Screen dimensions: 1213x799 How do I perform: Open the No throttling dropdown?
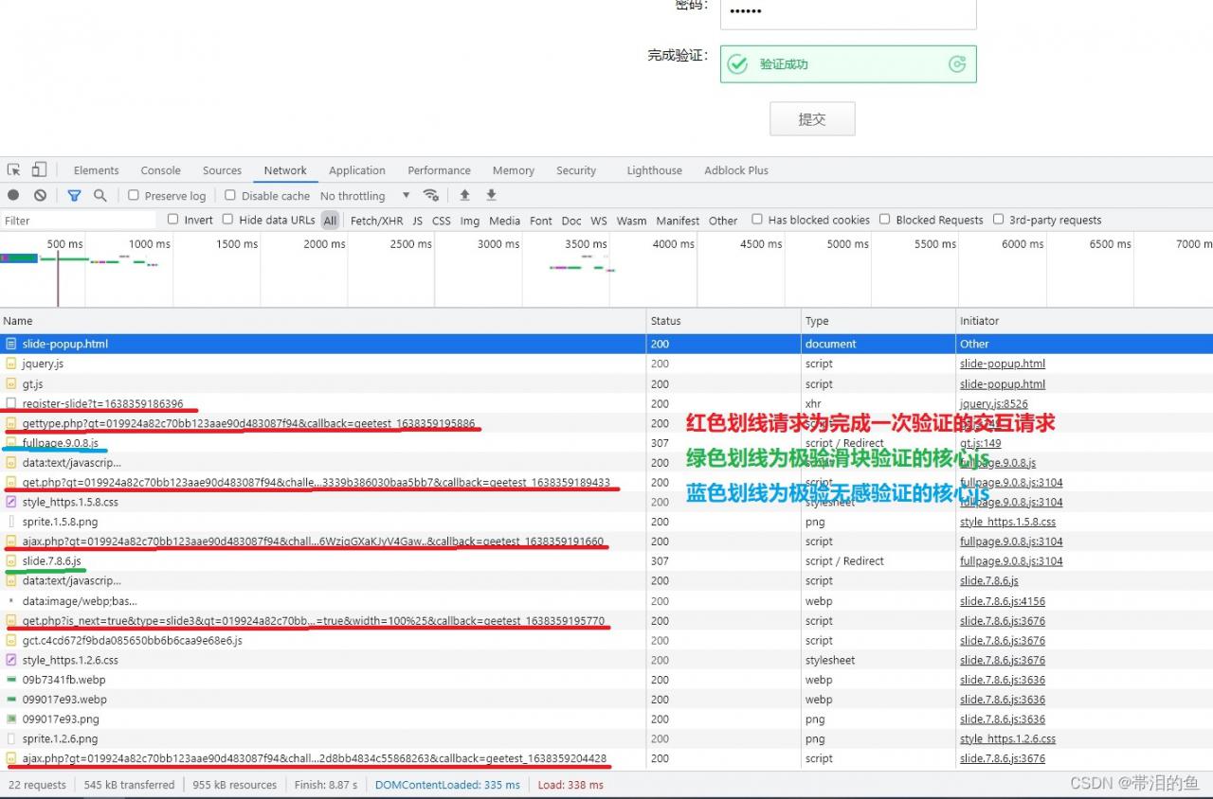[365, 196]
